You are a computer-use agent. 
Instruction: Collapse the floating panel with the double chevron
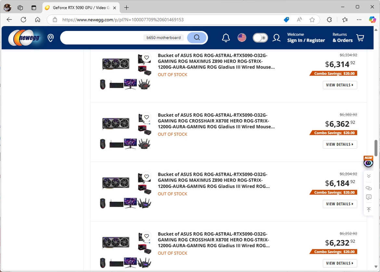[x=369, y=176]
